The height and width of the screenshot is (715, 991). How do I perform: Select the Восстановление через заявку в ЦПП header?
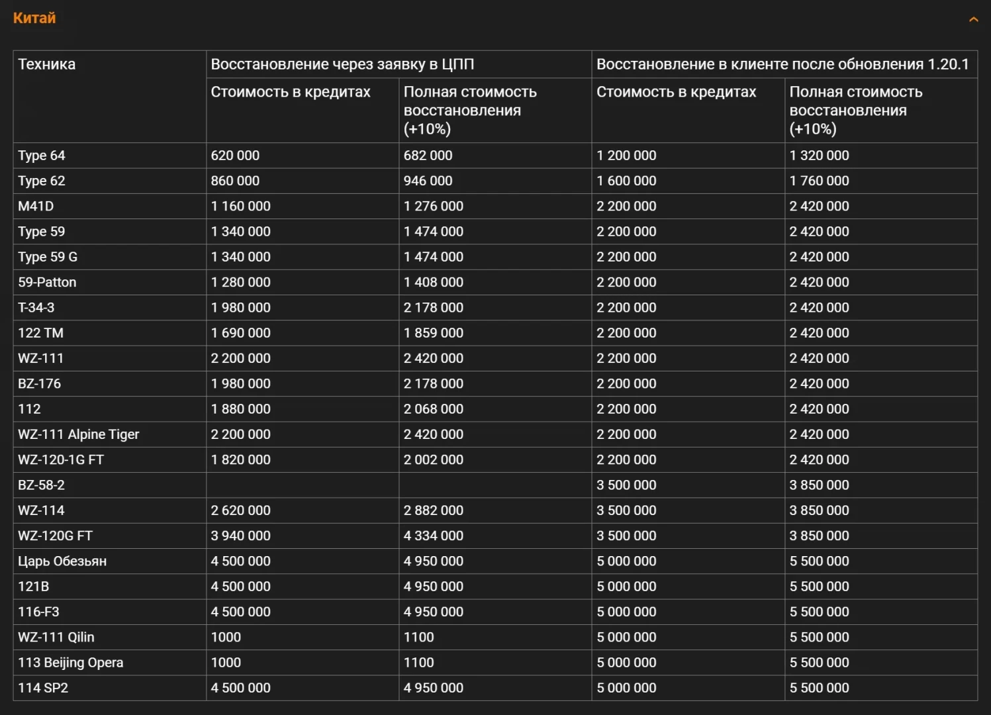(342, 64)
